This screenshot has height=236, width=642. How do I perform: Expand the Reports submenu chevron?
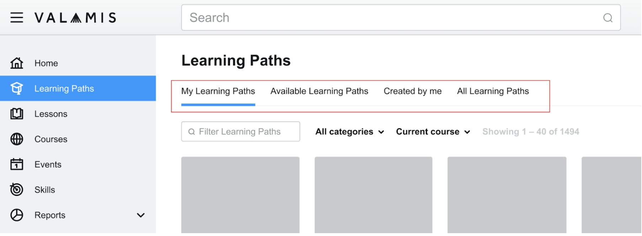pos(141,215)
